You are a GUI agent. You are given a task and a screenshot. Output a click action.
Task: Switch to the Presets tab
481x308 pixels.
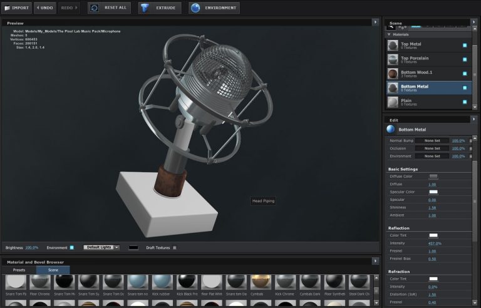[x=19, y=270]
